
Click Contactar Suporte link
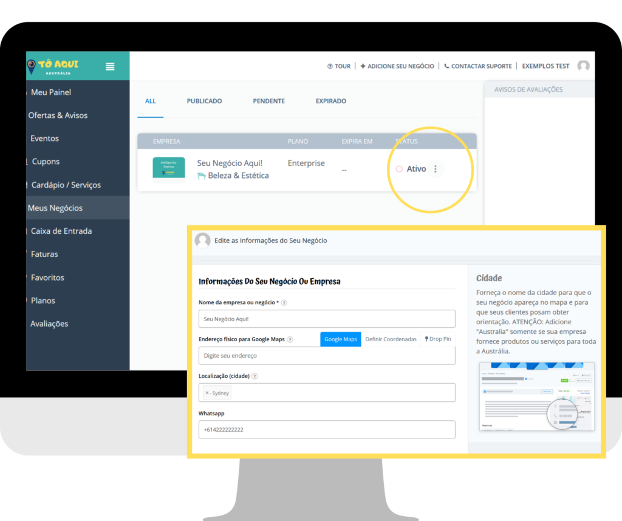pos(477,66)
